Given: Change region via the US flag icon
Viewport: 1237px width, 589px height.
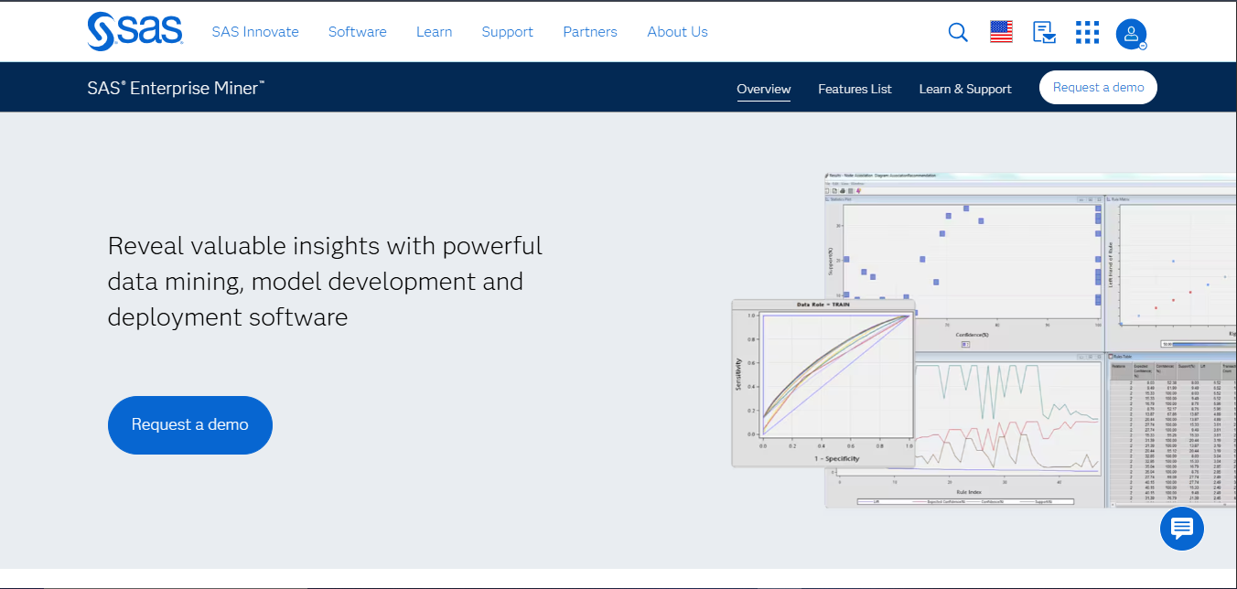Looking at the screenshot, I should [x=1001, y=32].
